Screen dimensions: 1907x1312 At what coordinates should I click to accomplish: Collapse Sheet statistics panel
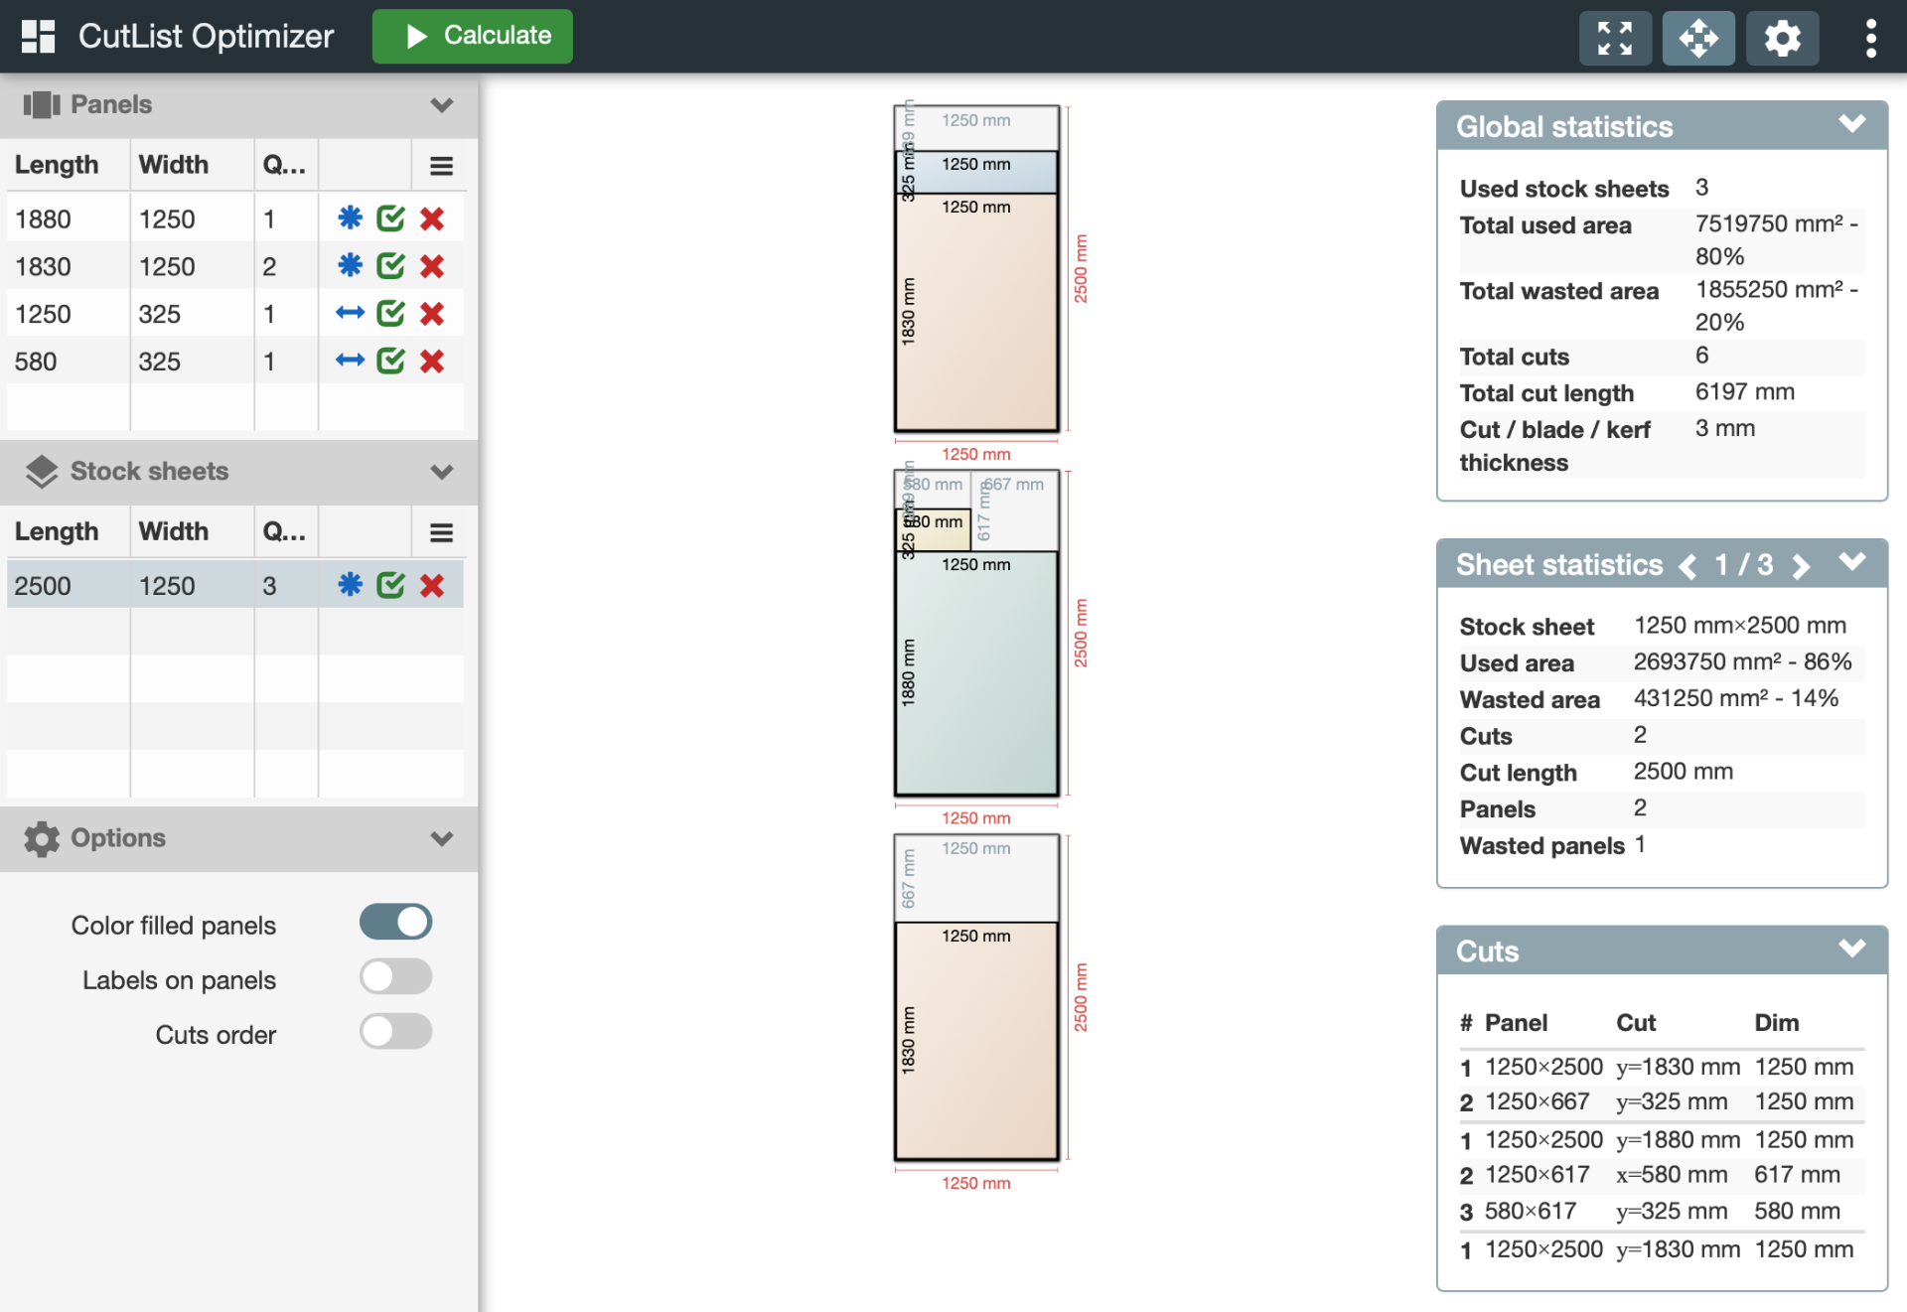click(1851, 562)
